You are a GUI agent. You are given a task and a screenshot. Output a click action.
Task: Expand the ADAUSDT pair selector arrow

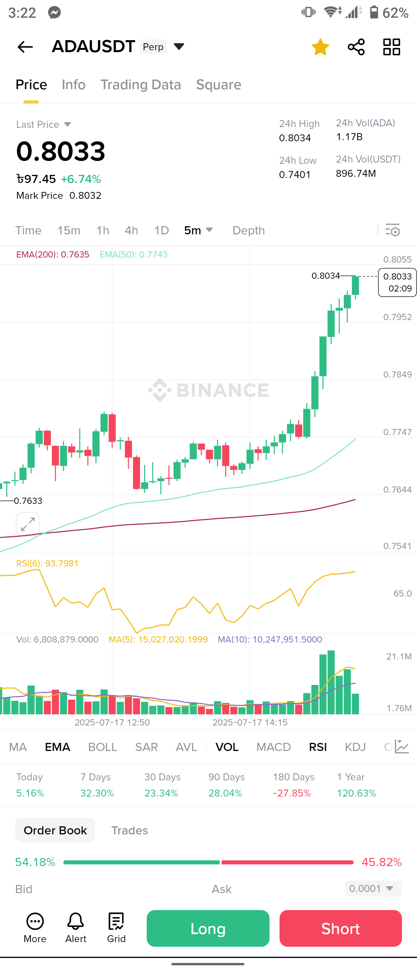(179, 47)
